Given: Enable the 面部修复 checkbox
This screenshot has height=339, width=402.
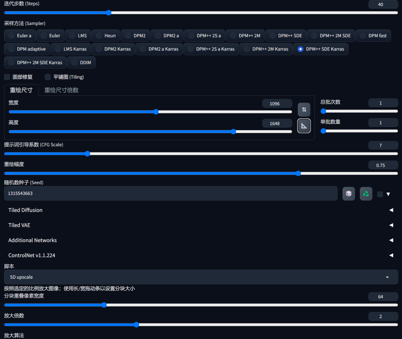Looking at the screenshot, I should pos(7,77).
